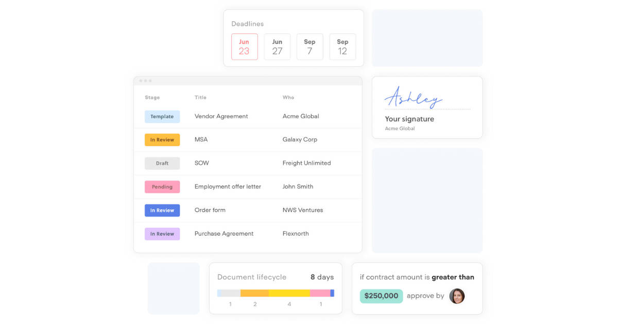Select the Pending badge for Employment offer letter

tap(162, 187)
